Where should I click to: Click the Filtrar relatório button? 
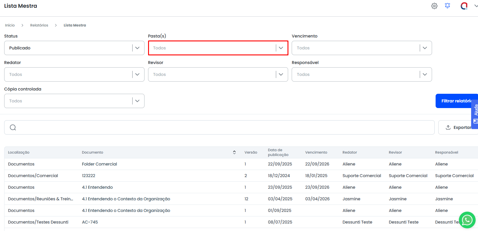(x=456, y=101)
